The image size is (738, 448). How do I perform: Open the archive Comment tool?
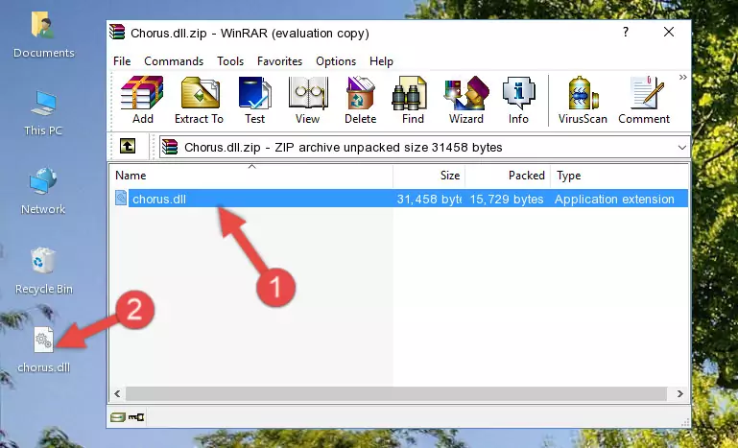644,100
